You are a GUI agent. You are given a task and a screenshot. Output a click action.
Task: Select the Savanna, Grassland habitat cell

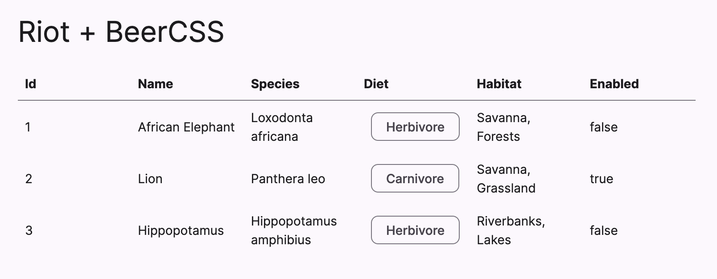point(506,179)
